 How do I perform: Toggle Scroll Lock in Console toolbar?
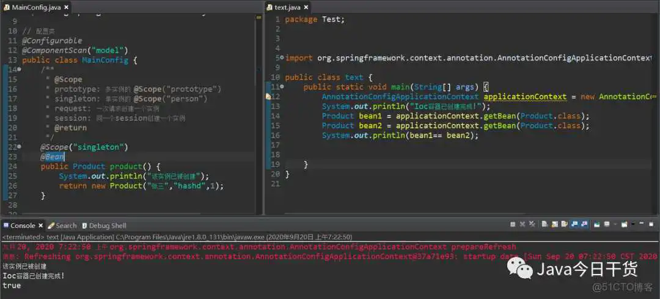pyautogui.click(x=554, y=224)
